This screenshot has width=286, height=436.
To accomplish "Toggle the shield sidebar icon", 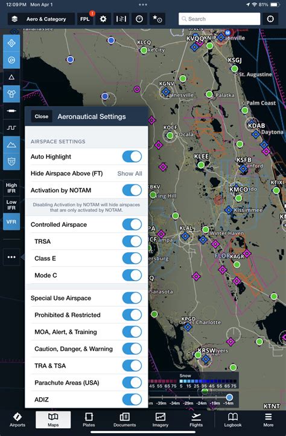I will (x=11, y=161).
